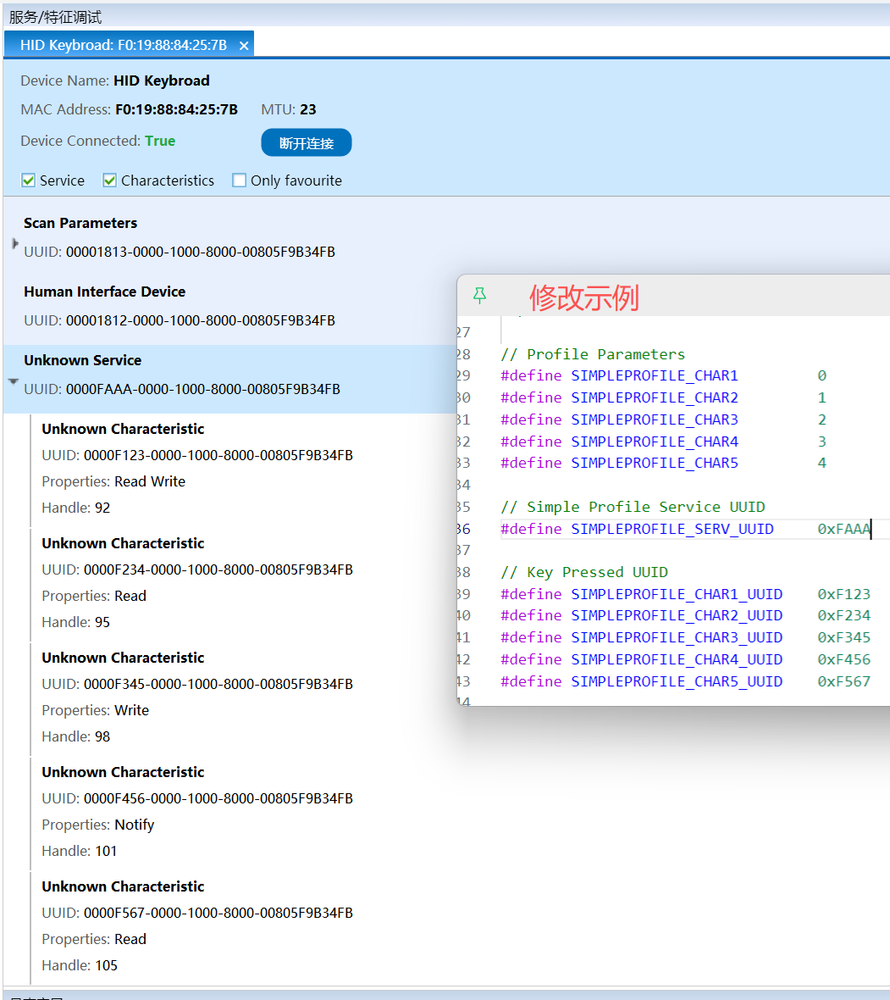Click Properties: Notify text
890x1000 pixels.
click(x=98, y=825)
